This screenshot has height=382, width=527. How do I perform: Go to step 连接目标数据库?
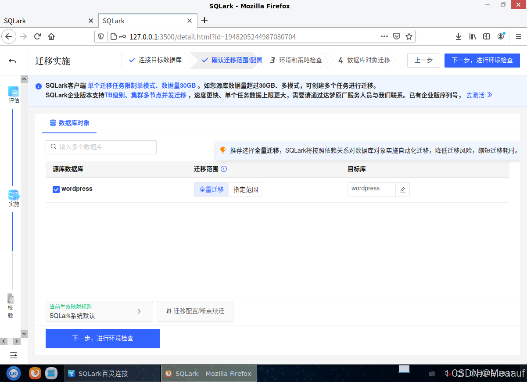click(x=155, y=60)
